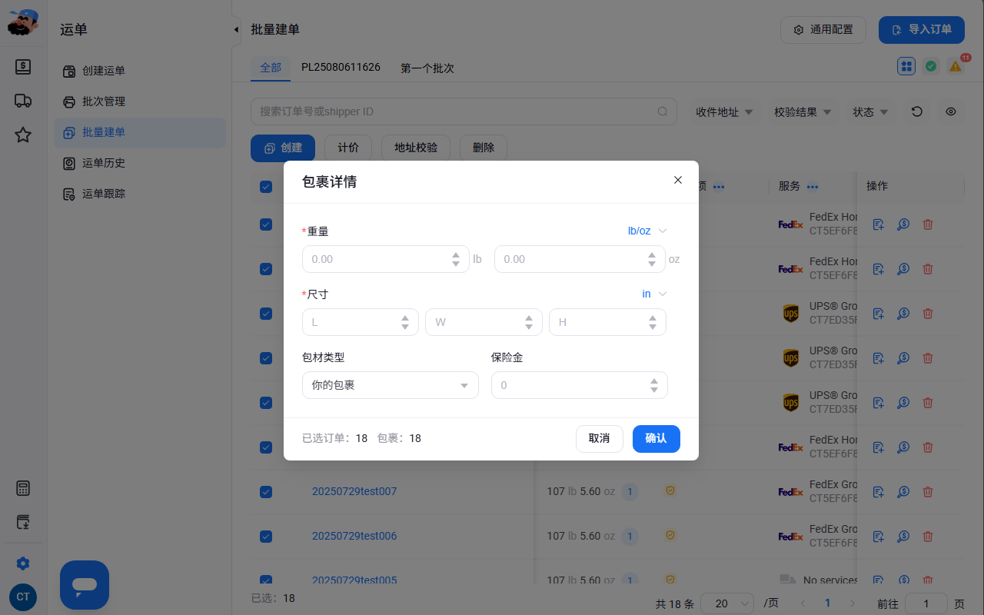Toggle the select-all header checkbox
The height and width of the screenshot is (615, 984).
pos(266,187)
